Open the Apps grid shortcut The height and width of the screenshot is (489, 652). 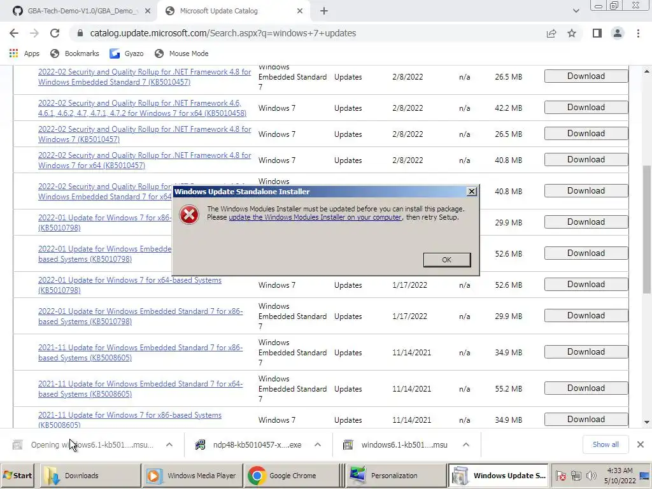[x=24, y=53]
